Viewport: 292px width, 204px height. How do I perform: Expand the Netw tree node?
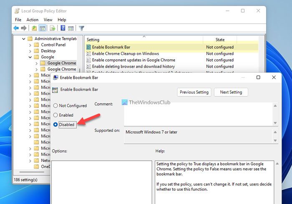tap(30, 161)
